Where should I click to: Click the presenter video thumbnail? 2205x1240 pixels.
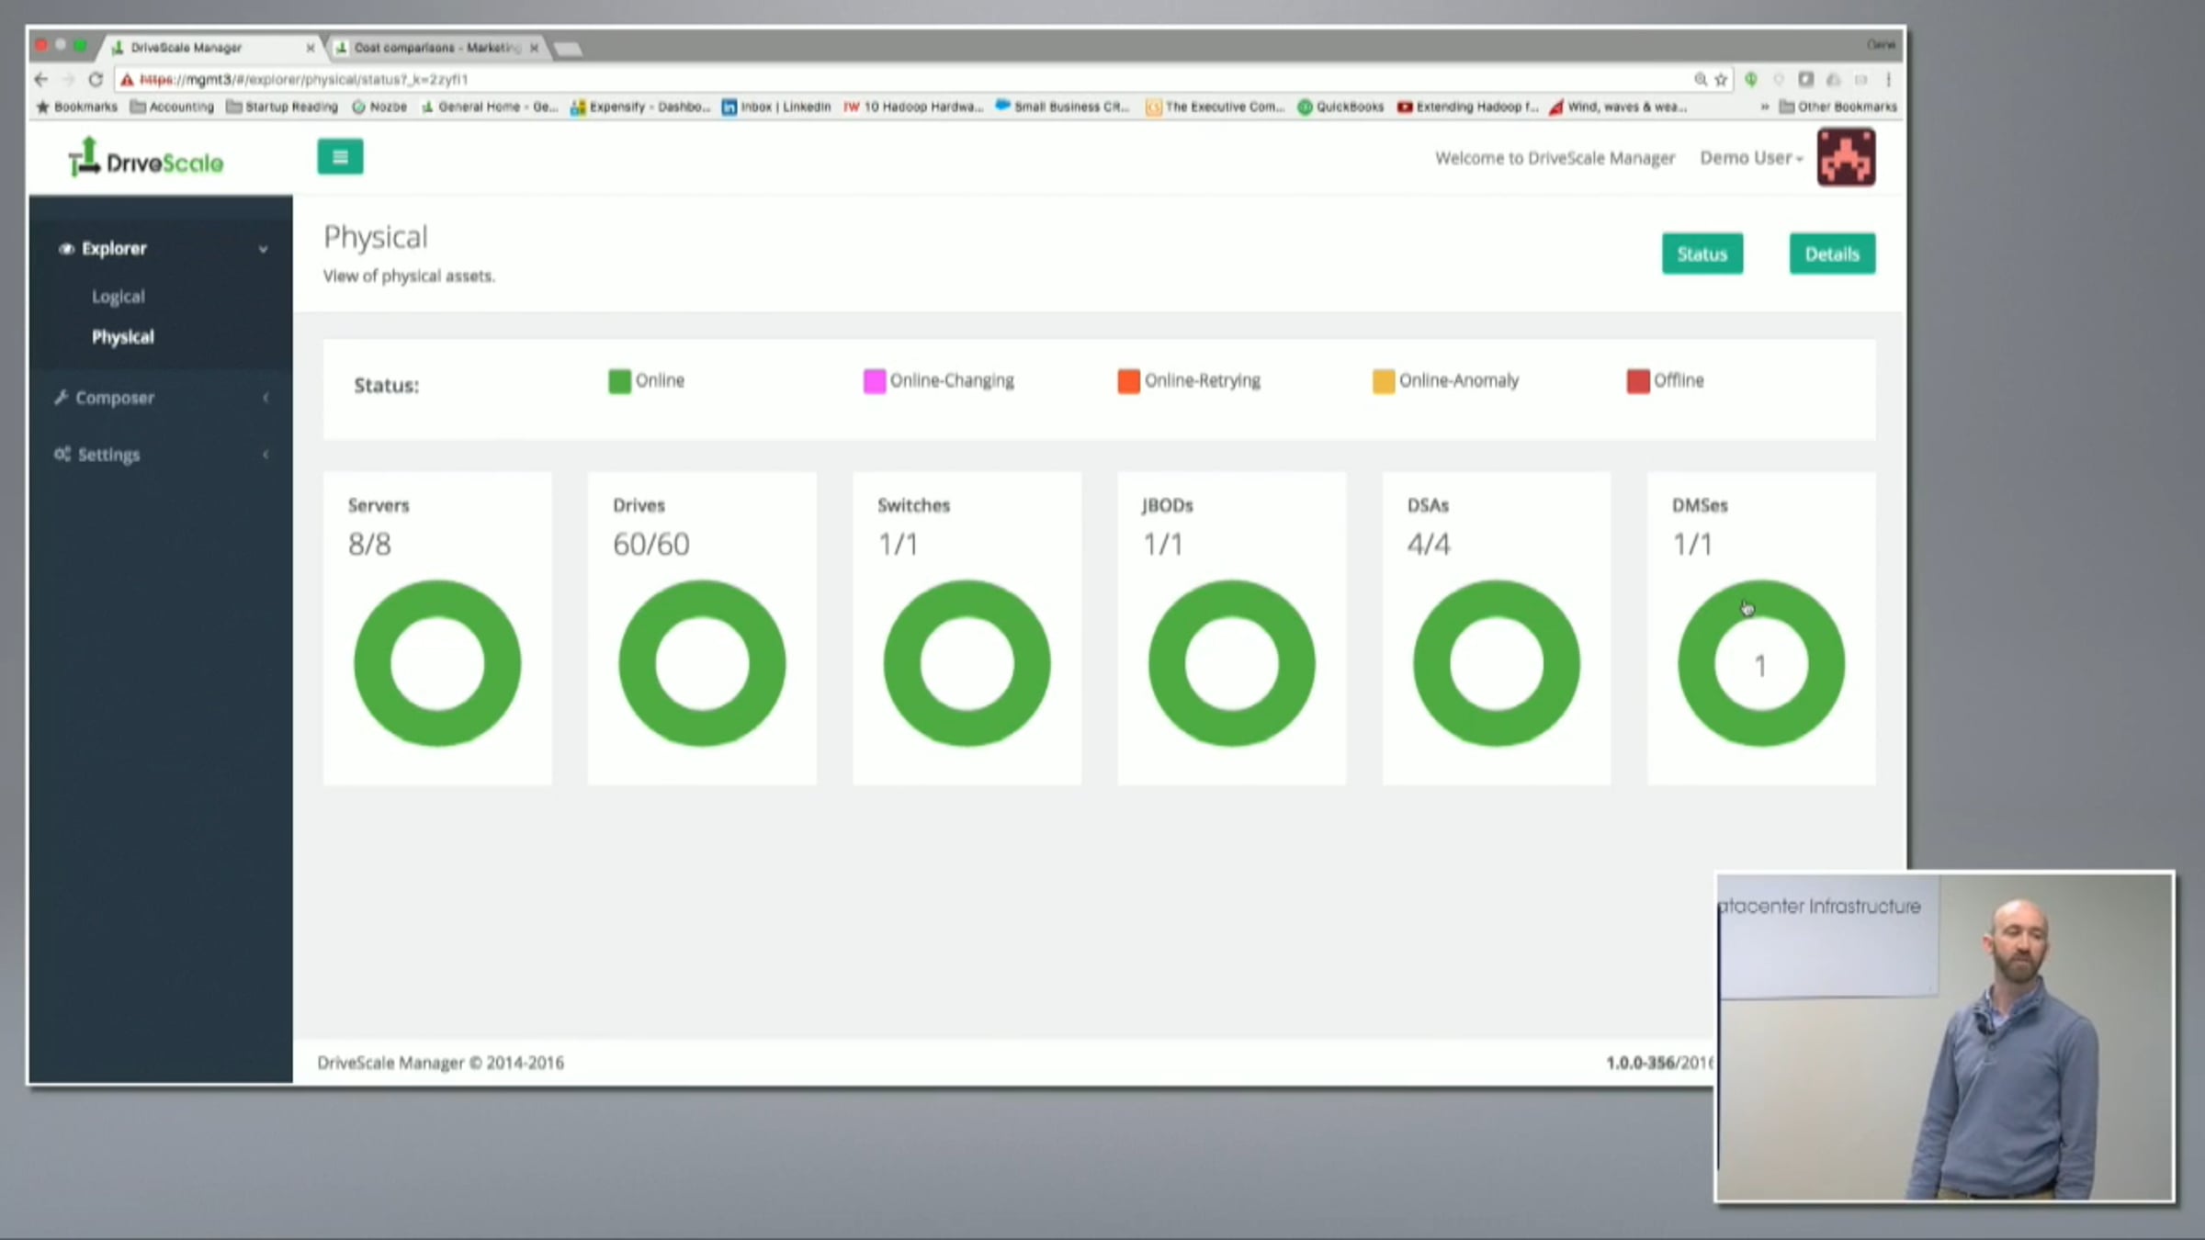pos(1945,1037)
